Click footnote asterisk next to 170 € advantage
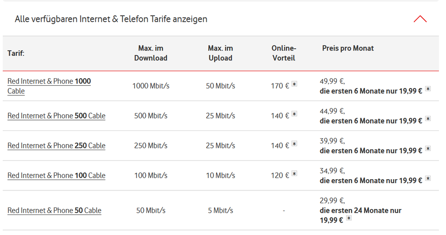The height and width of the screenshot is (235, 446). pyautogui.click(x=295, y=84)
